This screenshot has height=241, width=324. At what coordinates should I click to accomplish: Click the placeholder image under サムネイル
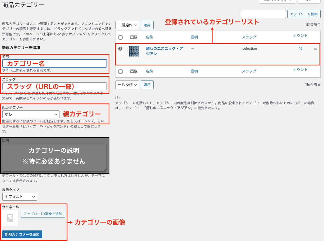pyautogui.click(x=10, y=218)
